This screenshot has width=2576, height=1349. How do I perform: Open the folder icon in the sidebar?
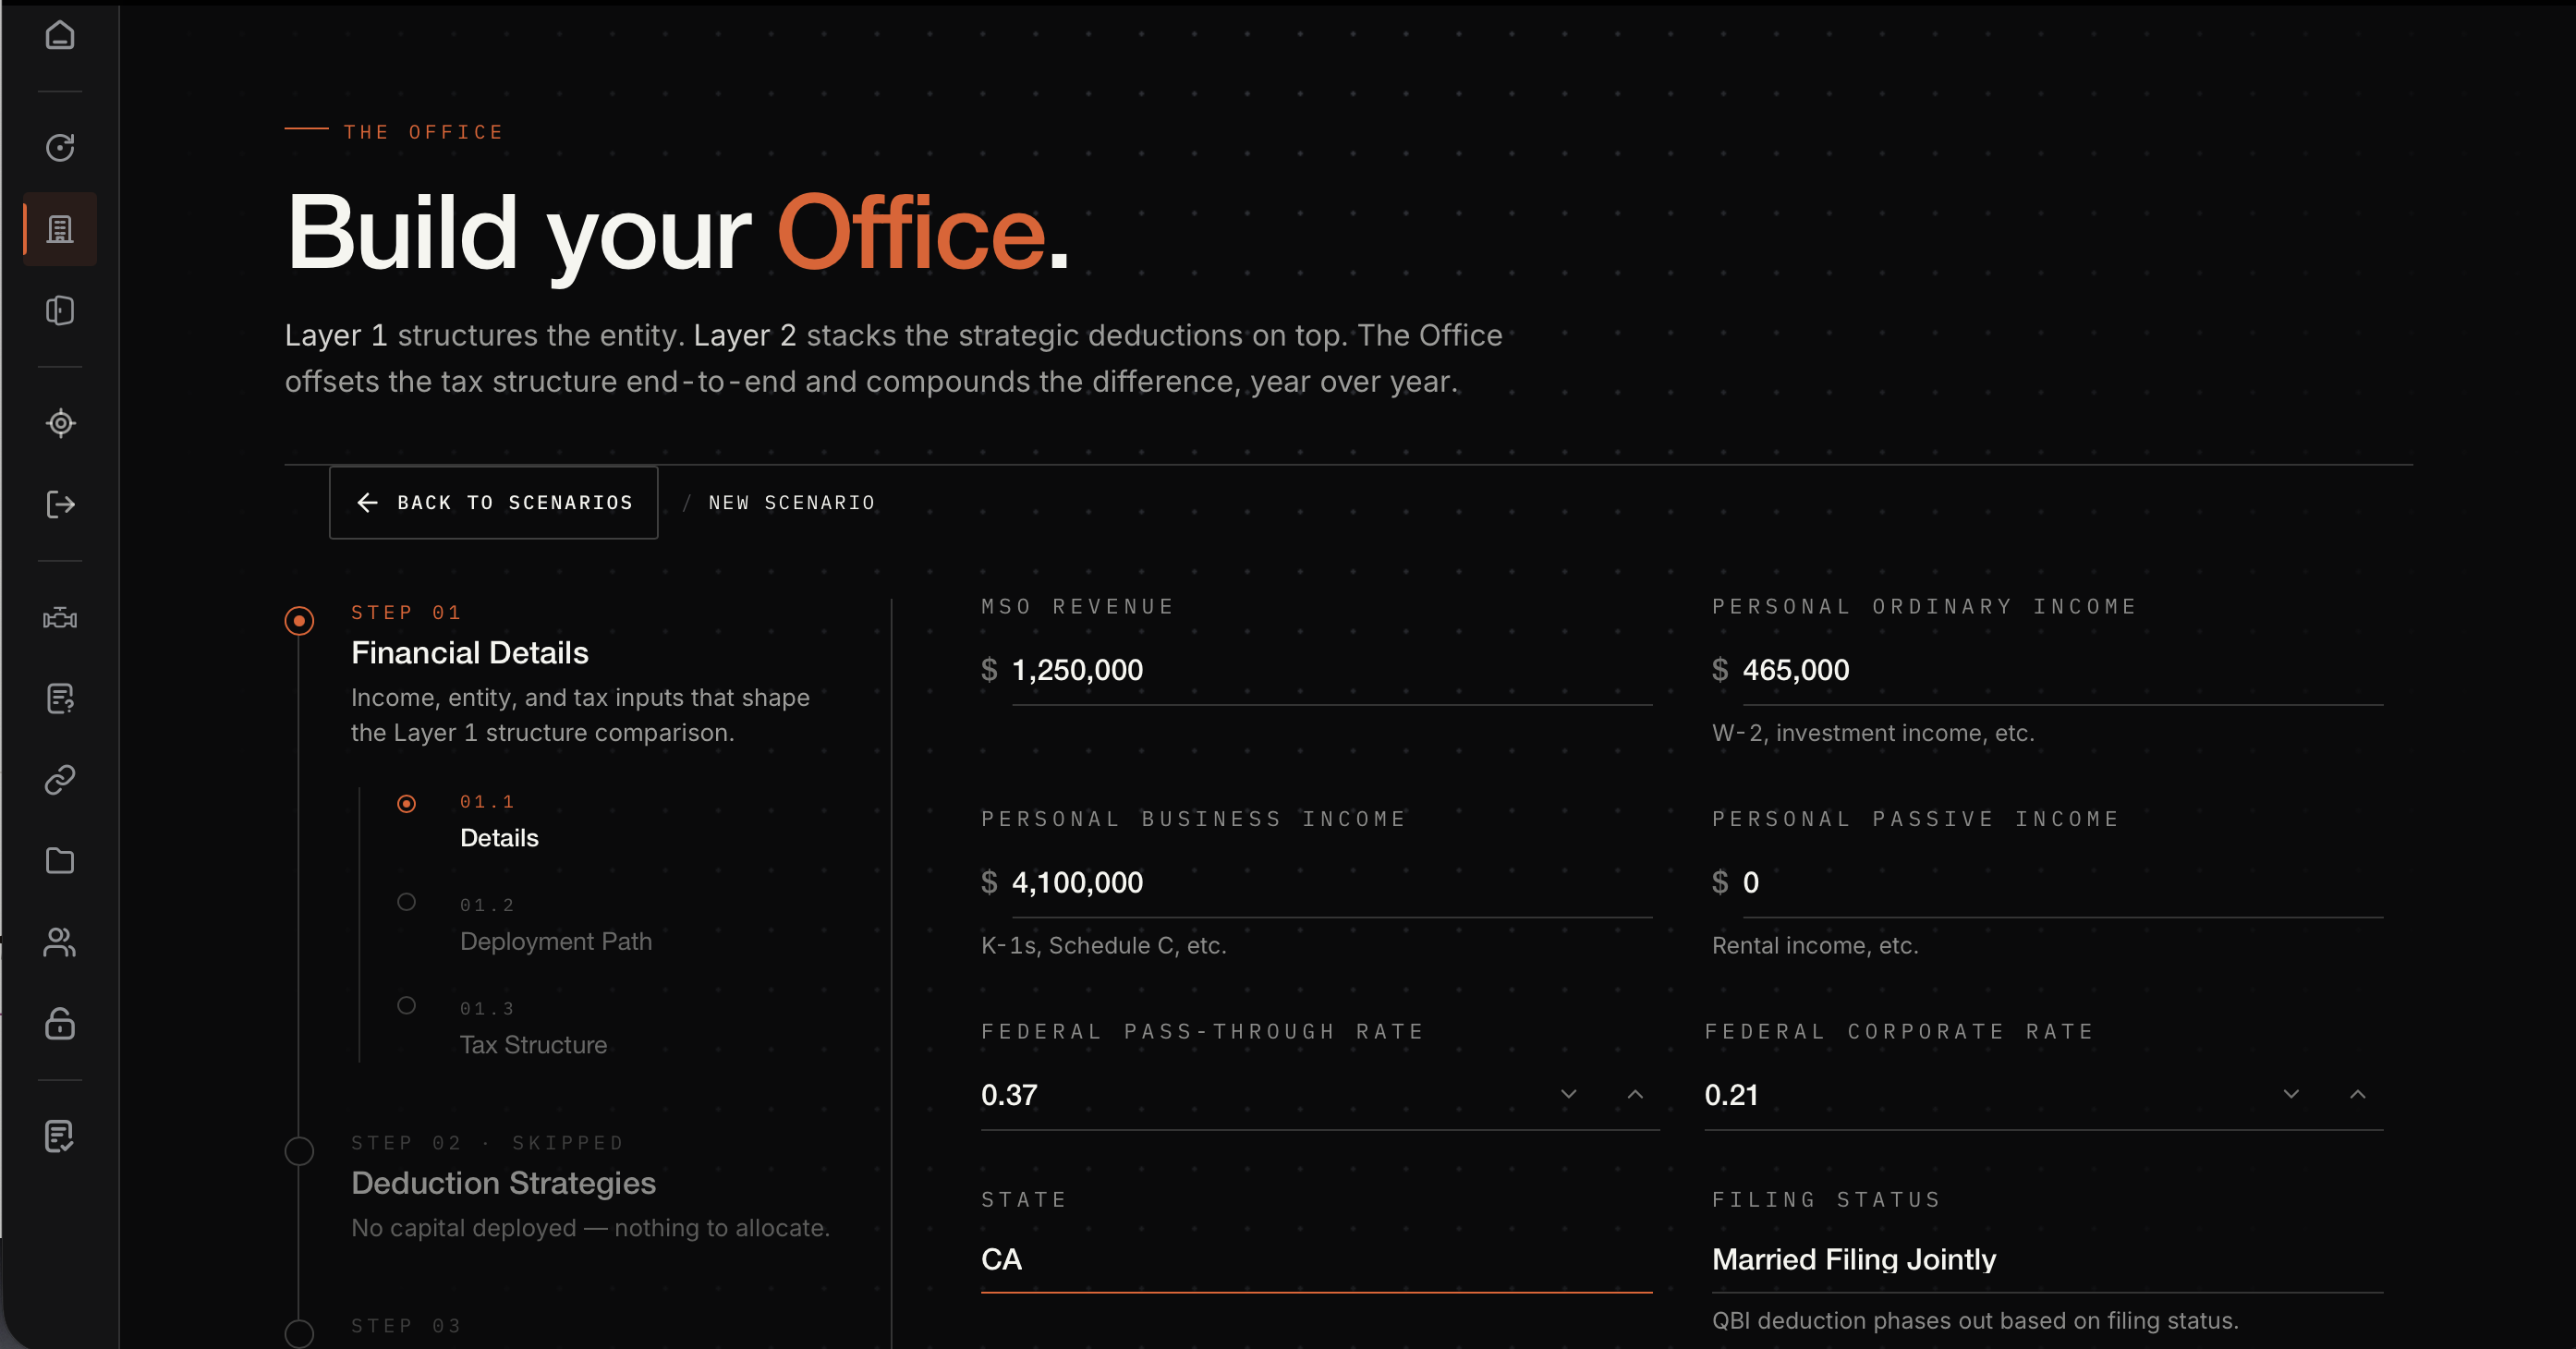pos(60,861)
